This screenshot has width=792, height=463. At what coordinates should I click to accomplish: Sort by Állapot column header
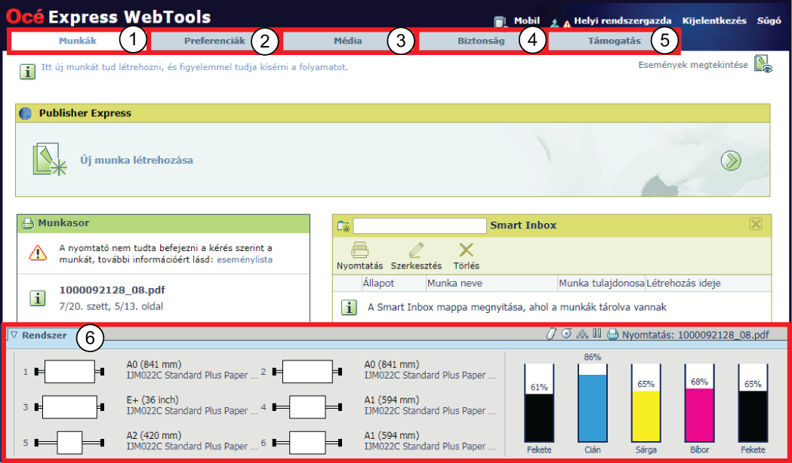(x=379, y=283)
